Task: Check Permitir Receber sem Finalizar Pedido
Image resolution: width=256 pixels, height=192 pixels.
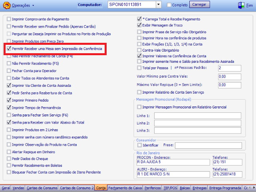Action: tap(9, 26)
